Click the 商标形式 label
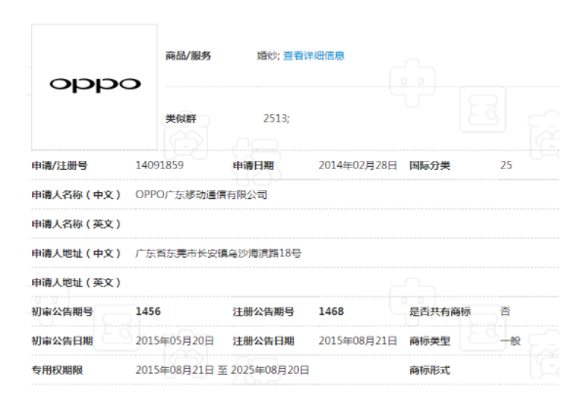Image resolution: width=579 pixels, height=403 pixels. 430,370
